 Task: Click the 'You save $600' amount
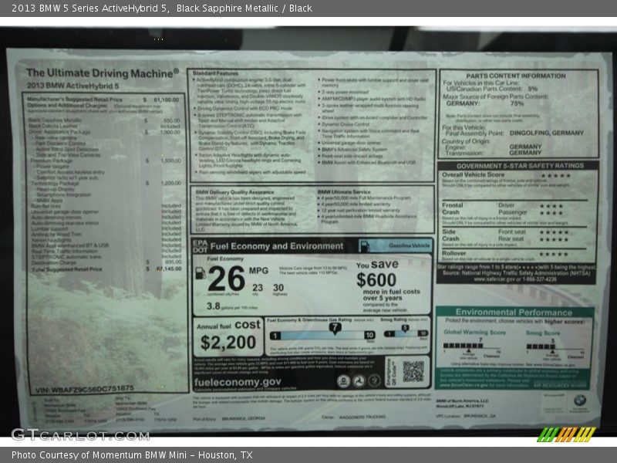(x=376, y=280)
